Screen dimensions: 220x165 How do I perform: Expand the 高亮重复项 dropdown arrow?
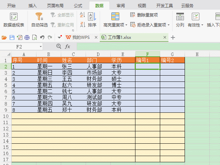[x=126, y=25]
